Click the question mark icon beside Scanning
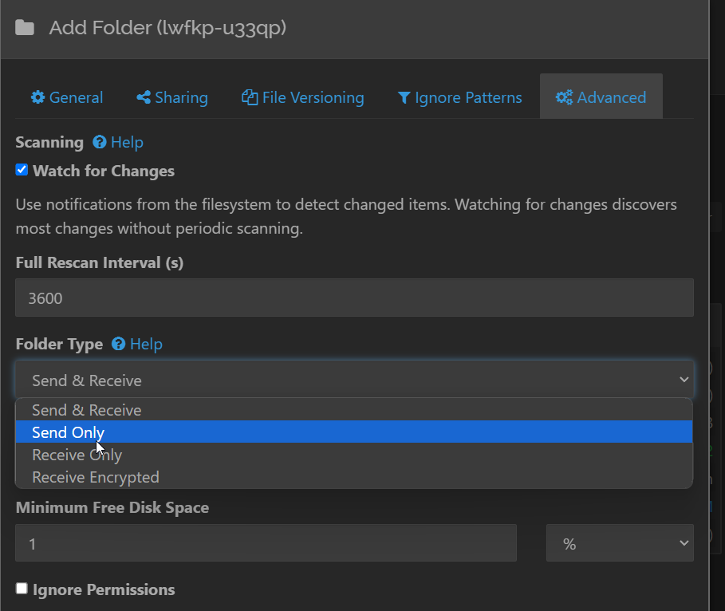The width and height of the screenshot is (725, 611). coord(100,142)
